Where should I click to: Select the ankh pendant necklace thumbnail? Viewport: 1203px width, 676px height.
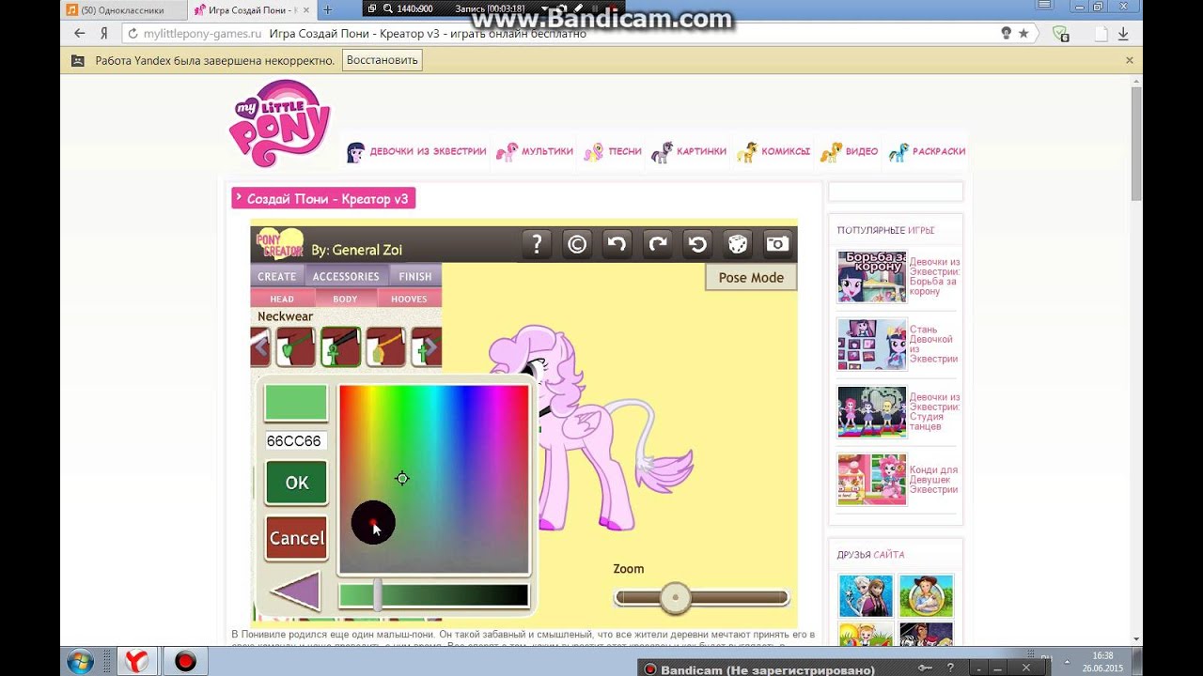click(340, 347)
